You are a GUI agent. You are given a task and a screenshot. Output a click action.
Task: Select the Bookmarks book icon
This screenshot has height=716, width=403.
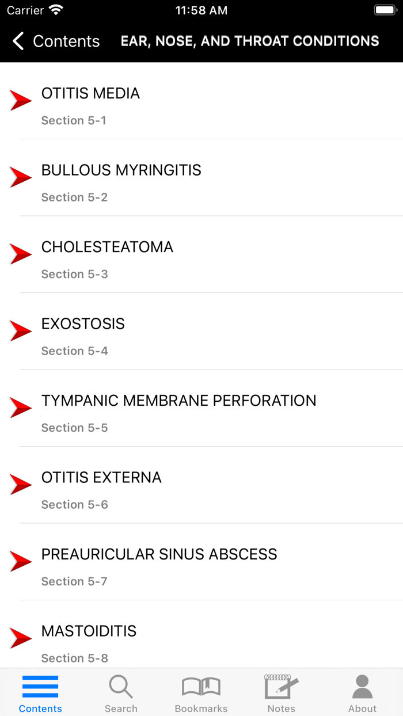[x=201, y=686]
